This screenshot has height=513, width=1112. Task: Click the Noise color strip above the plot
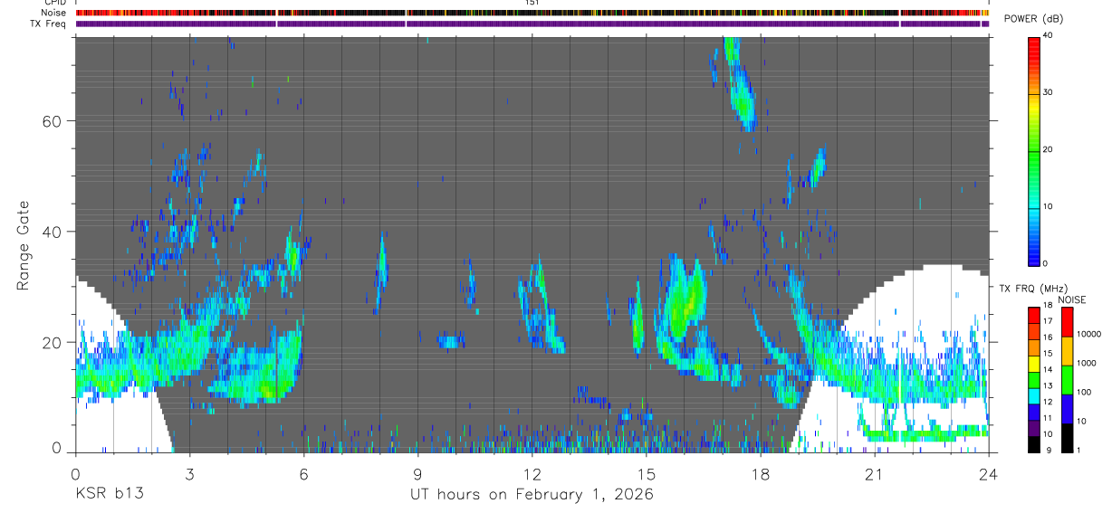[x=532, y=13]
